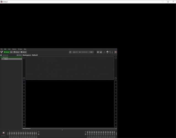Screen dimensions: 176x138
Task: Open the tuner icon in the toolbar
Action: click(x=70, y=52)
